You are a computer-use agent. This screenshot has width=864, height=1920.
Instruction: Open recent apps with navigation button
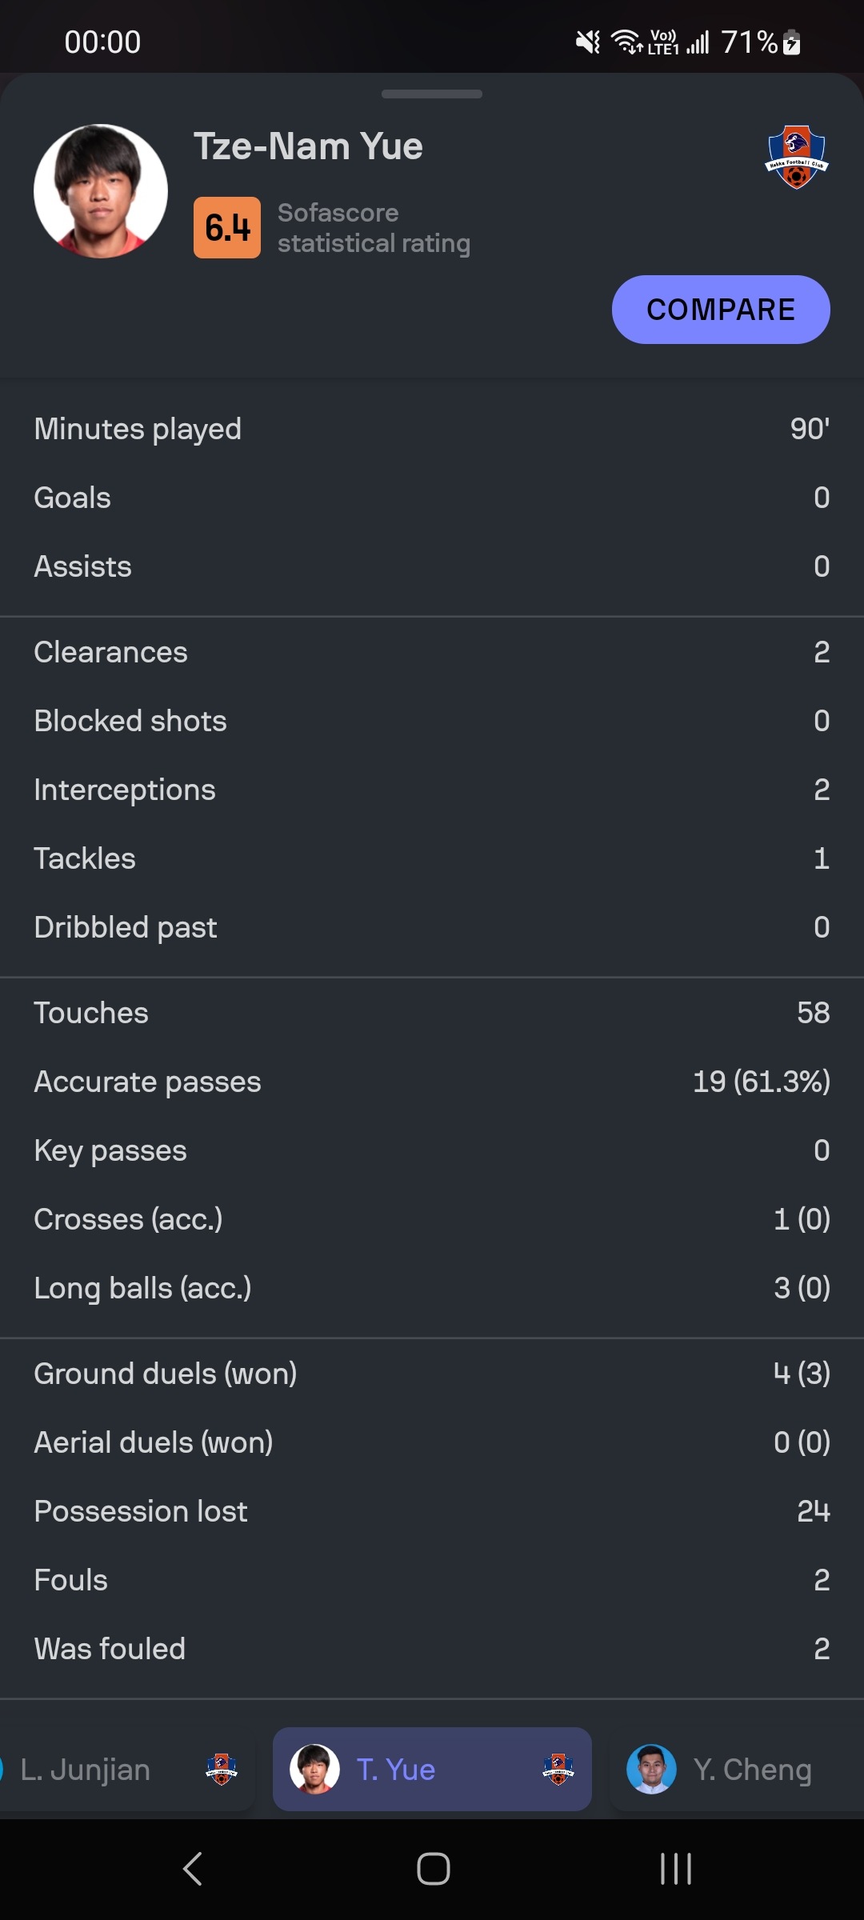pyautogui.click(x=676, y=1869)
